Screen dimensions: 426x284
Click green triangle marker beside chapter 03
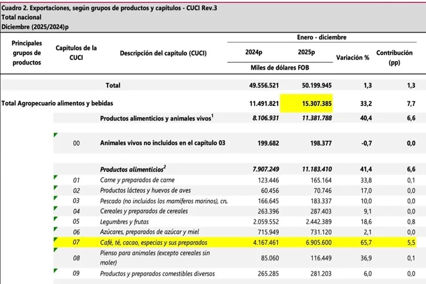pyautogui.click(x=55, y=198)
